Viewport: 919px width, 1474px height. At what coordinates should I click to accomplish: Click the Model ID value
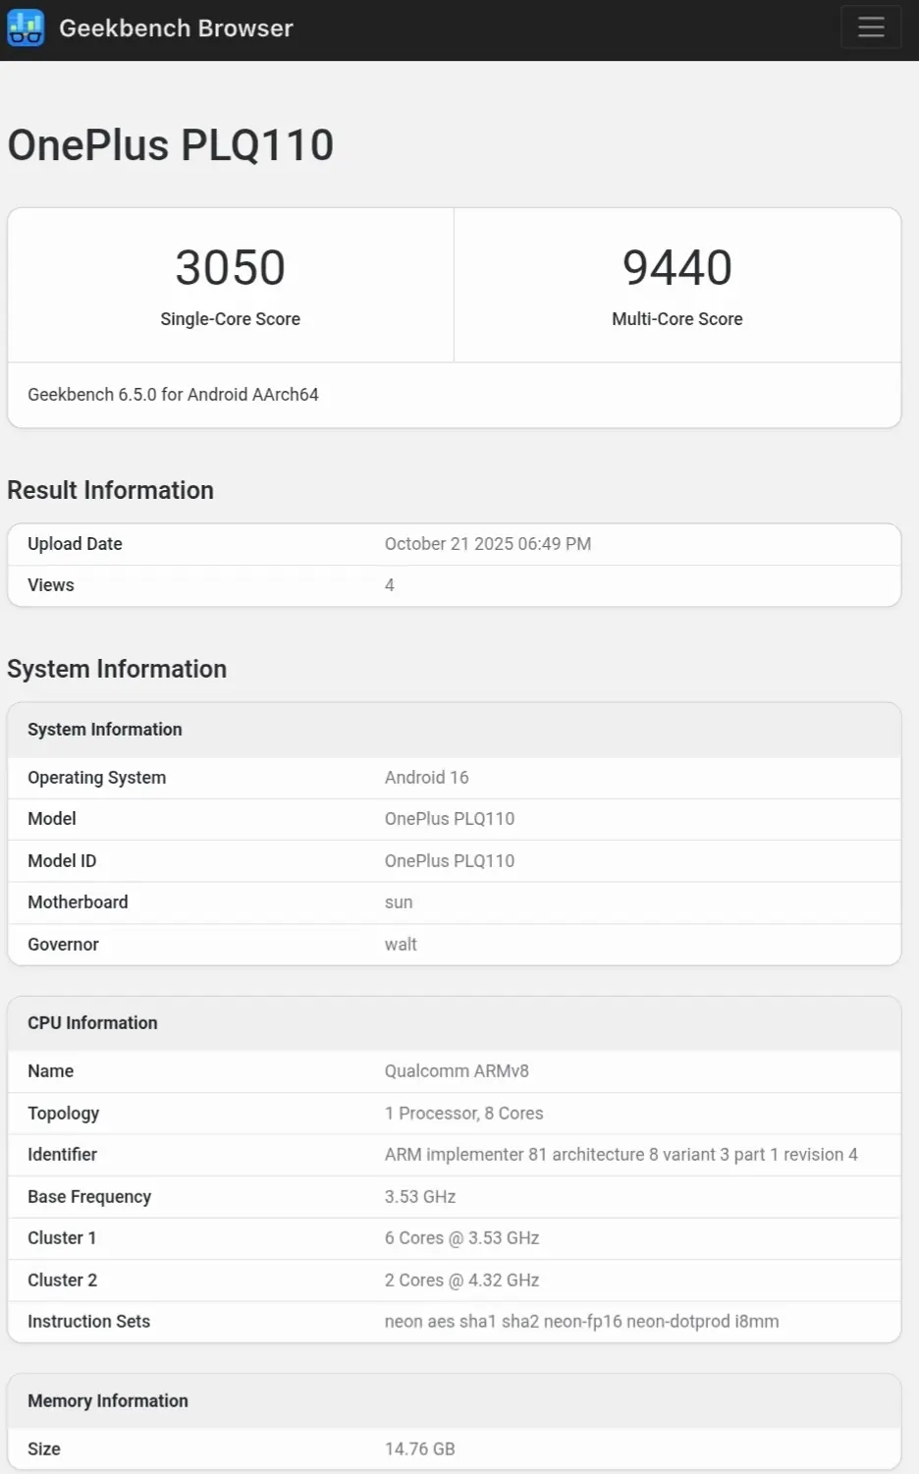pyautogui.click(x=449, y=861)
